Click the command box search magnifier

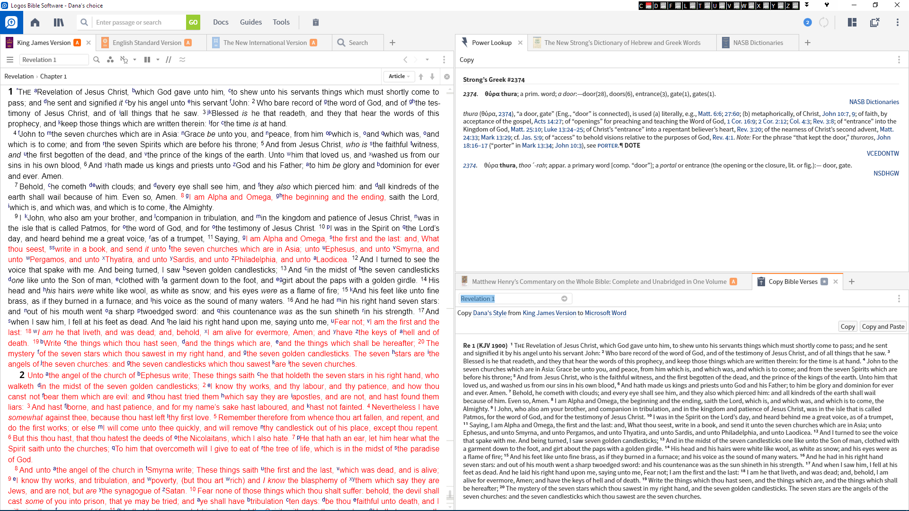[84, 22]
